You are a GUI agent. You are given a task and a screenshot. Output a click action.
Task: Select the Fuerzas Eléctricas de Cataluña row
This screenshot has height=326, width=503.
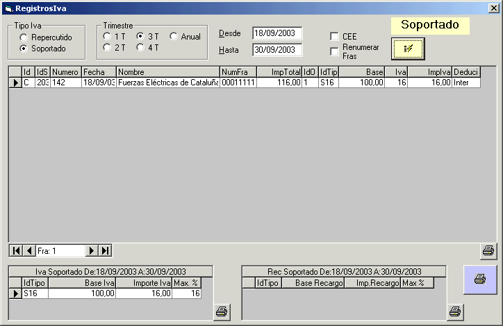167,83
